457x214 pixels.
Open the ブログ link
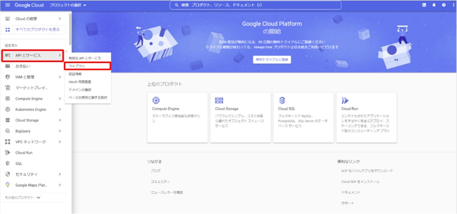[x=156, y=171]
